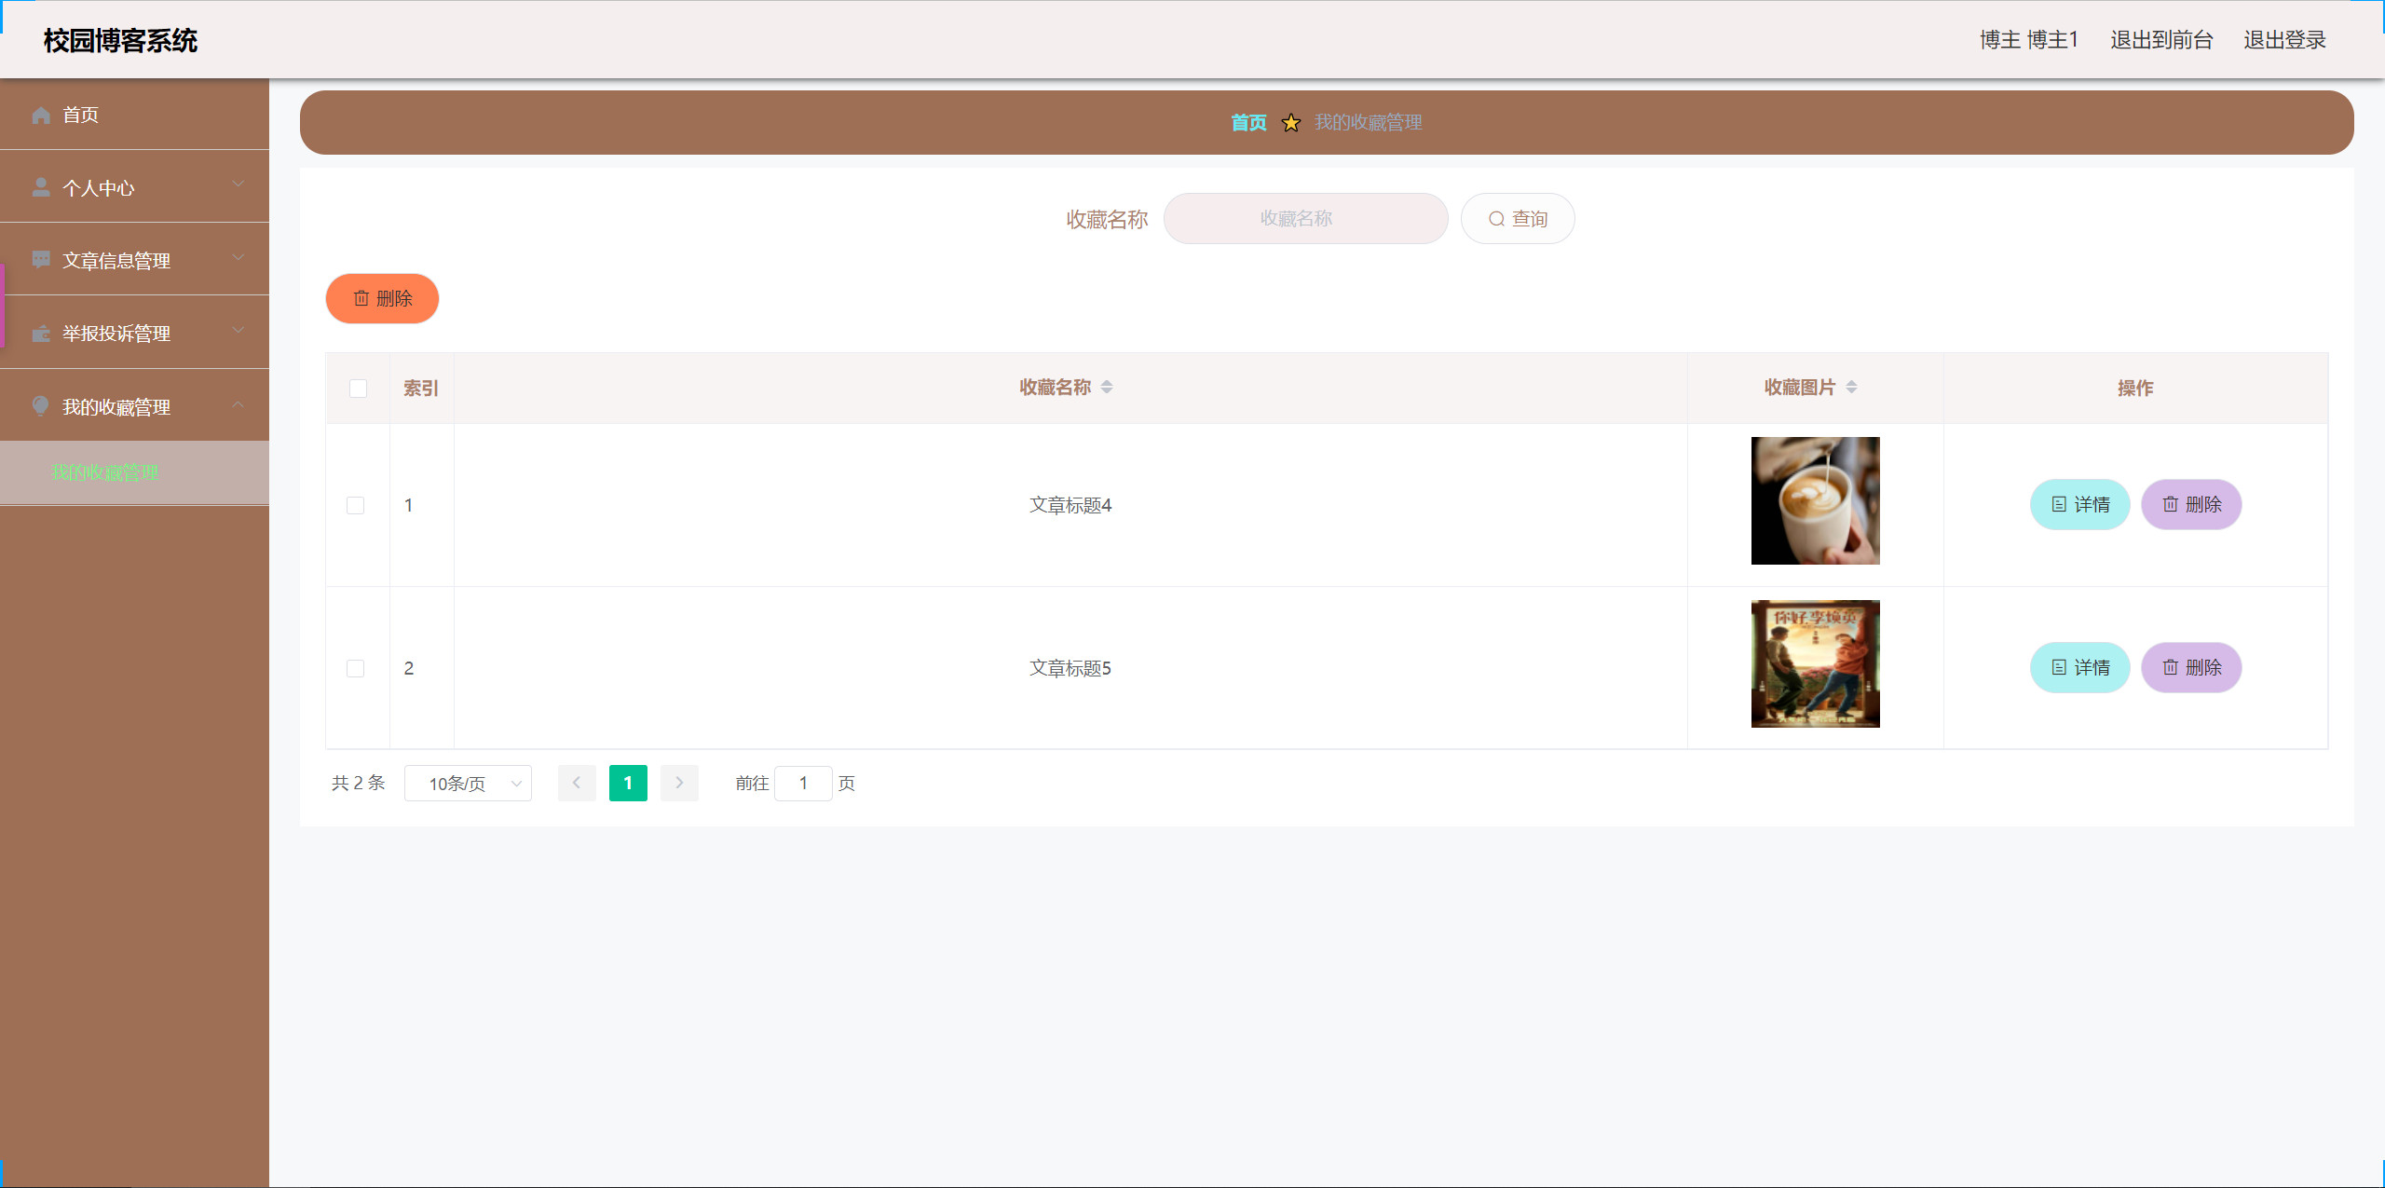Image resolution: width=2385 pixels, height=1188 pixels.
Task: Click the star icon in the breadcrumb
Action: pyautogui.click(x=1290, y=122)
